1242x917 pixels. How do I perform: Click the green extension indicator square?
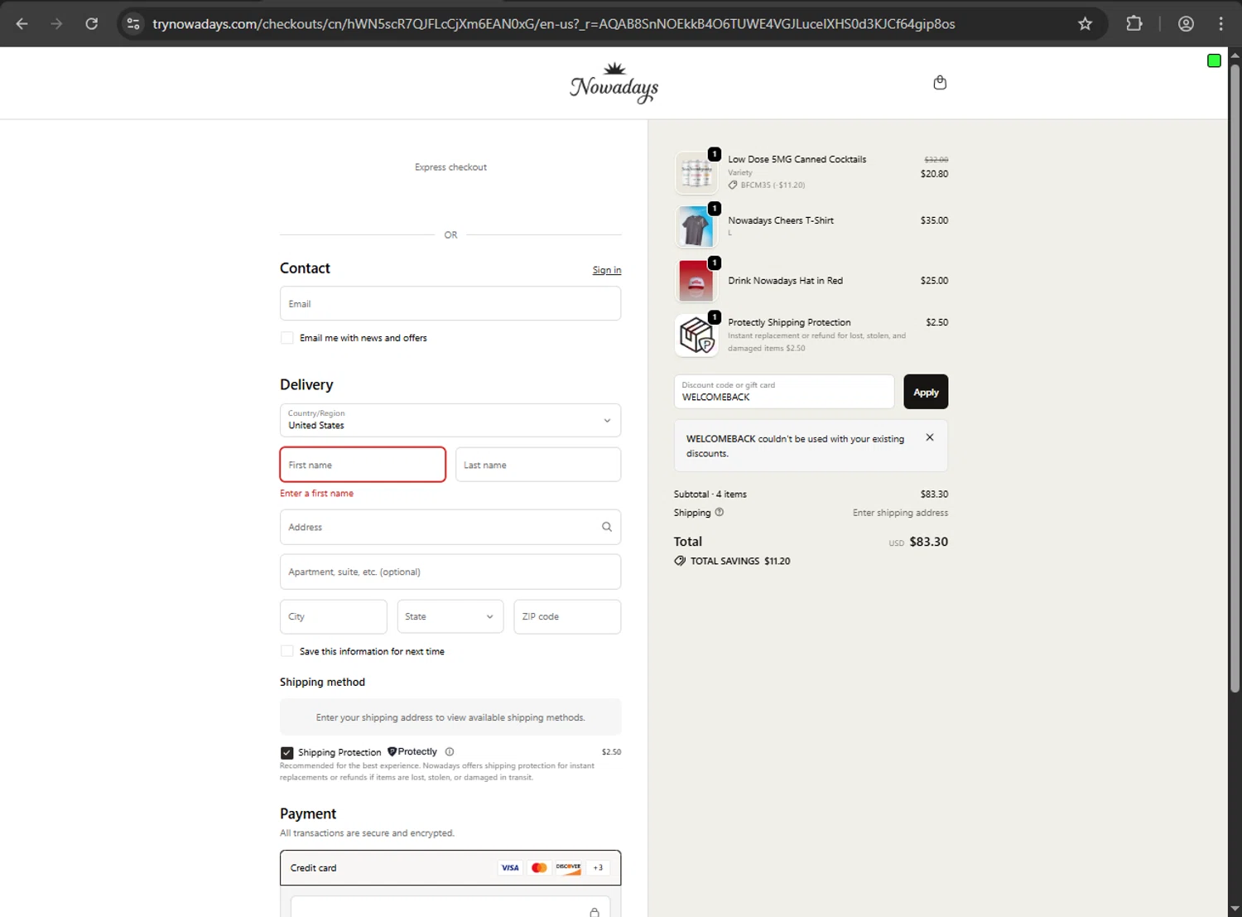[1214, 60]
